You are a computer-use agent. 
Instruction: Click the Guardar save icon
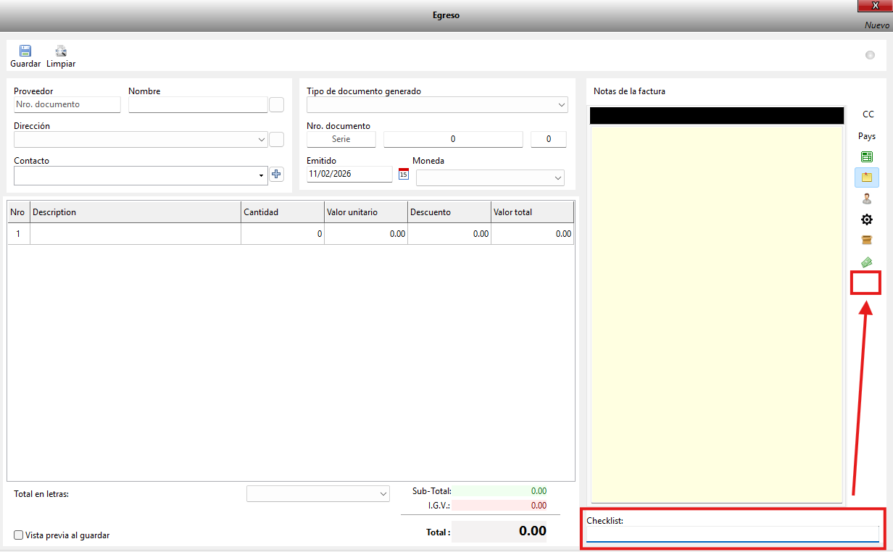tap(25, 51)
